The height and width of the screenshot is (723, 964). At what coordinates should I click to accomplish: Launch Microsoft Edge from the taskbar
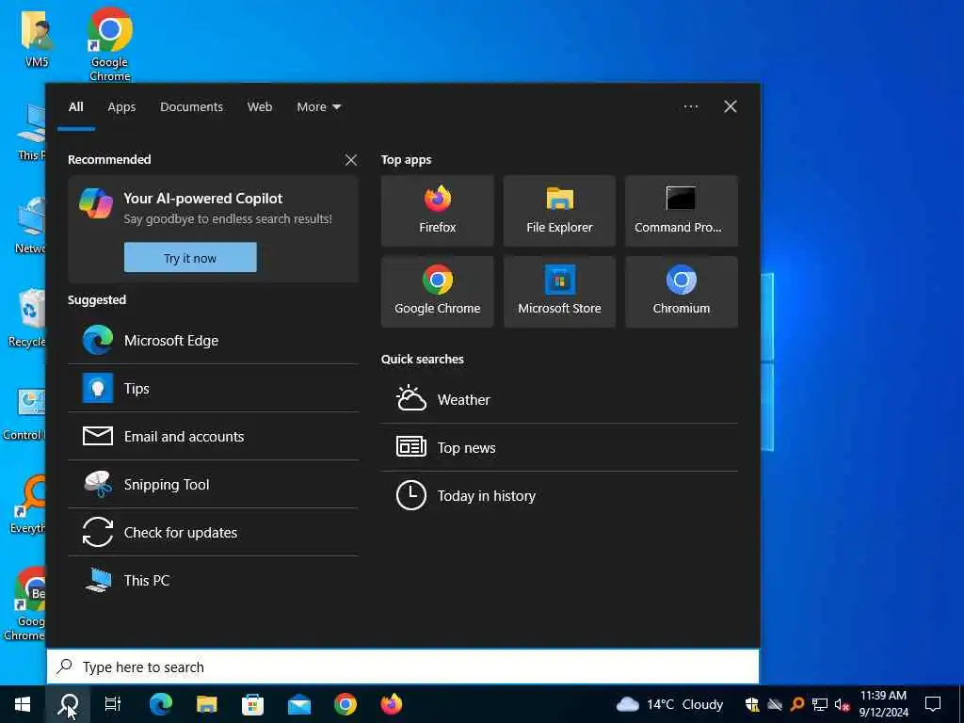[160, 704]
